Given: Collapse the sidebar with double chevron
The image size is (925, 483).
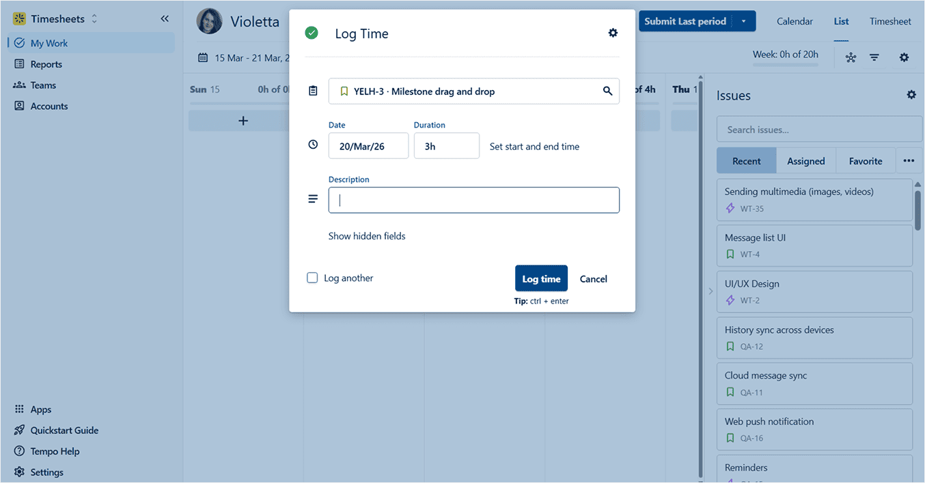Looking at the screenshot, I should point(165,19).
